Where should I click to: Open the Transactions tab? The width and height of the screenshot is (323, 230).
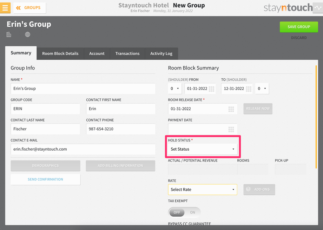127,54
